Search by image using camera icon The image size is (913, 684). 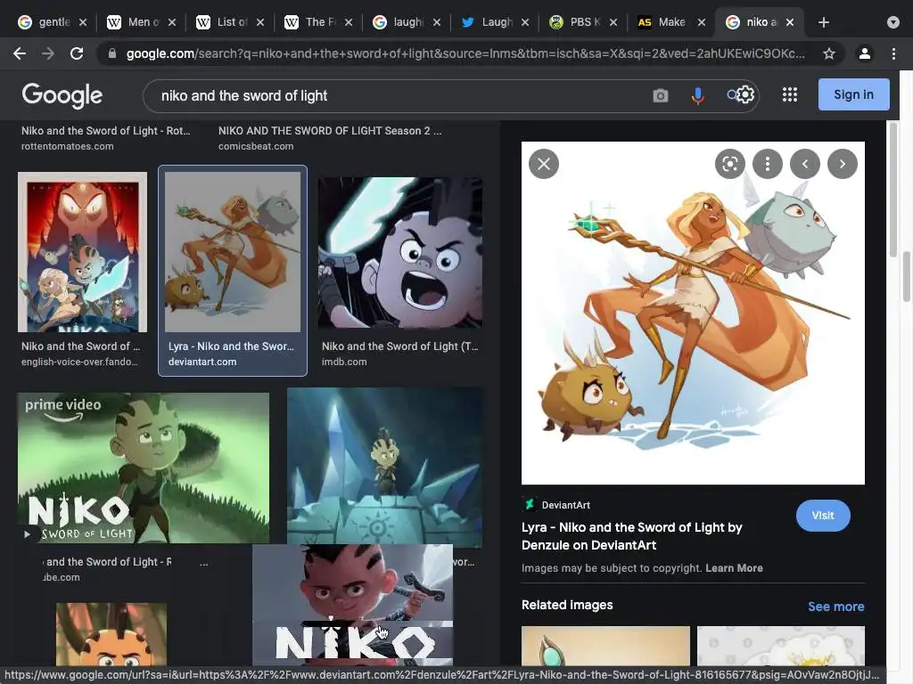click(x=661, y=95)
